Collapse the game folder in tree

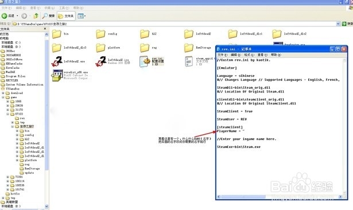pyautogui.click(x=3, y=97)
